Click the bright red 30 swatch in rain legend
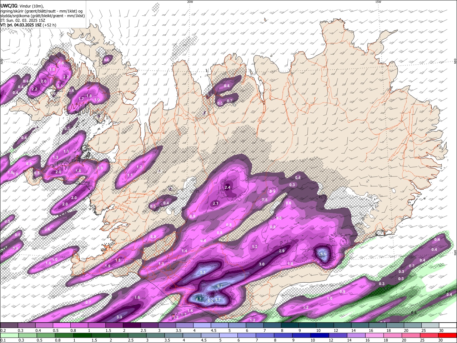Screen dimensions: 457x343 (447, 335)
